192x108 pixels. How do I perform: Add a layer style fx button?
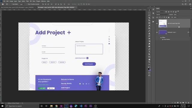[175, 103]
